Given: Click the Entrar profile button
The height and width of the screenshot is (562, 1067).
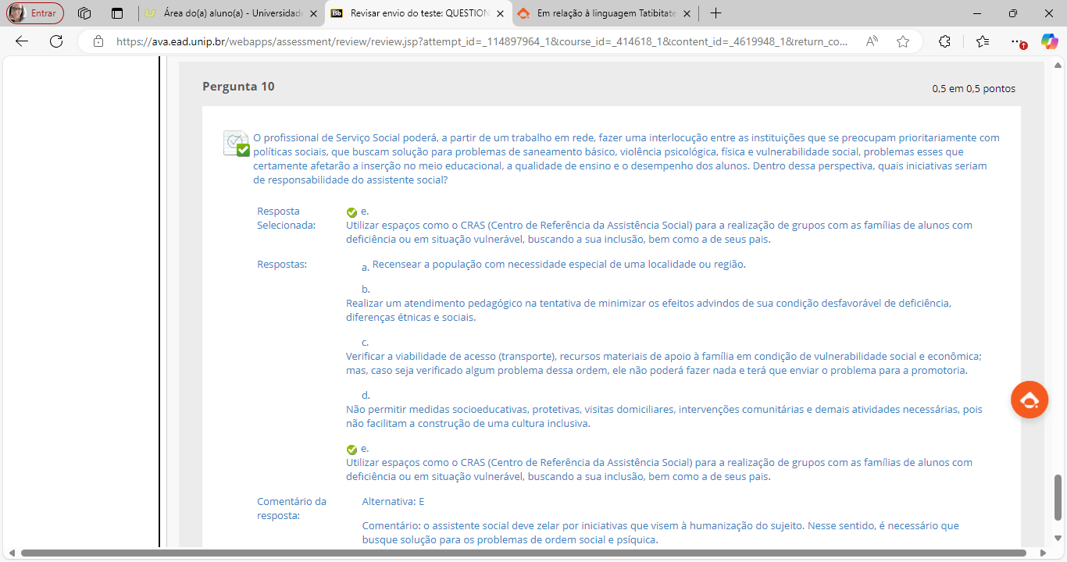Looking at the screenshot, I should (x=35, y=13).
